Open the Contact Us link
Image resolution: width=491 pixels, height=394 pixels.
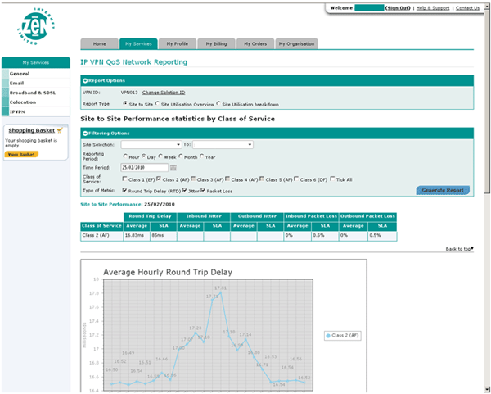467,8
